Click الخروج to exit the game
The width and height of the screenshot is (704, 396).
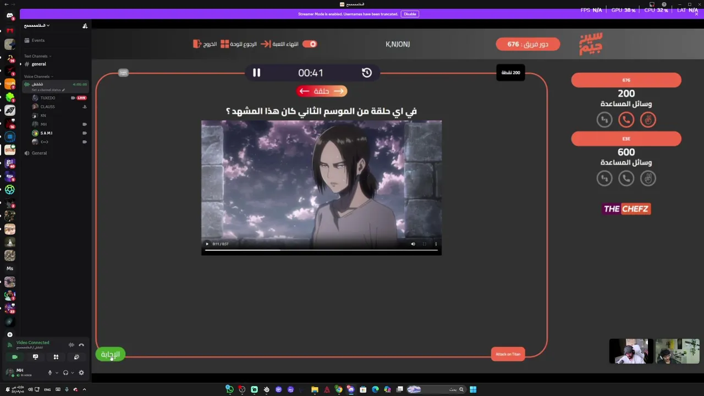click(205, 44)
